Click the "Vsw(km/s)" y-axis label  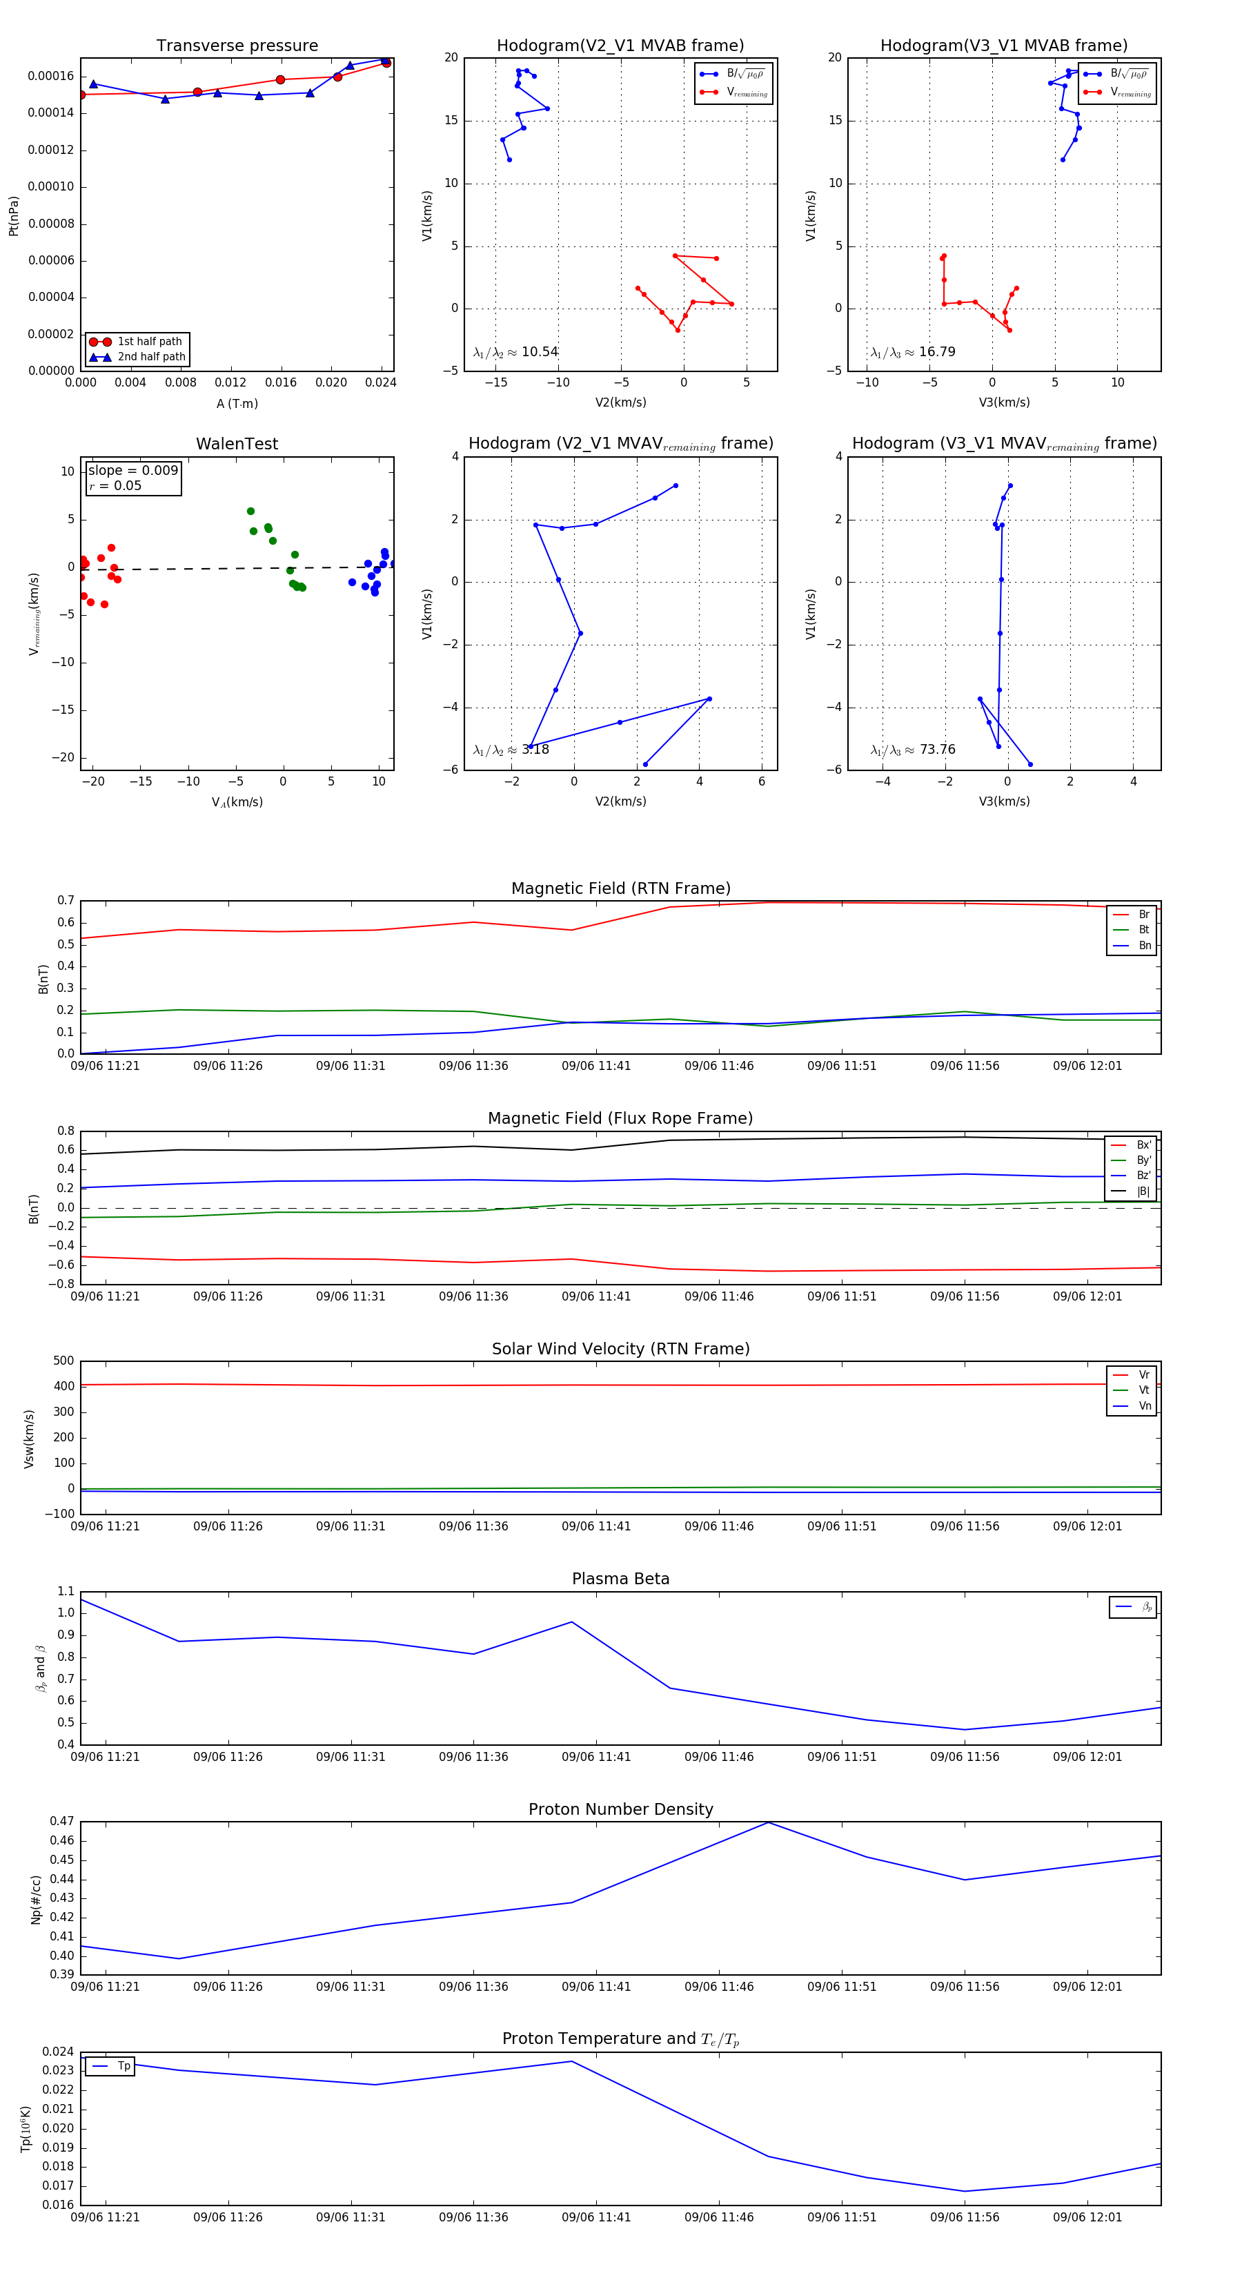click(29, 1439)
